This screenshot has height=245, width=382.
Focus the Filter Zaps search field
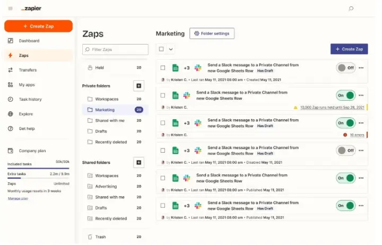[x=115, y=49]
